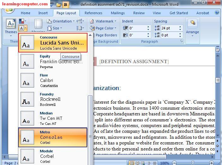
Task: Switch to Full Screen Reading view
Action: tap(137, 163)
